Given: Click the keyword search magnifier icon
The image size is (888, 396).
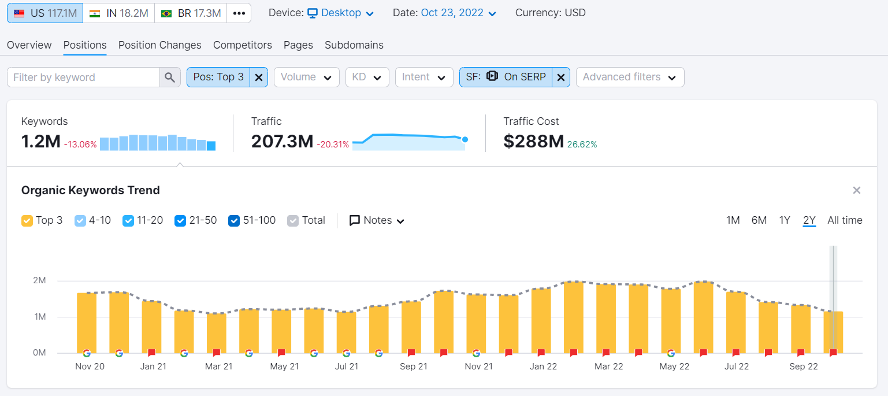Looking at the screenshot, I should coord(170,77).
